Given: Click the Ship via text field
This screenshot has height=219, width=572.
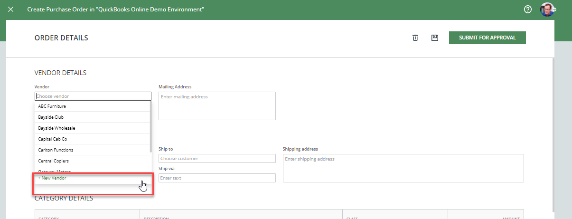Looking at the screenshot, I should pyautogui.click(x=217, y=178).
